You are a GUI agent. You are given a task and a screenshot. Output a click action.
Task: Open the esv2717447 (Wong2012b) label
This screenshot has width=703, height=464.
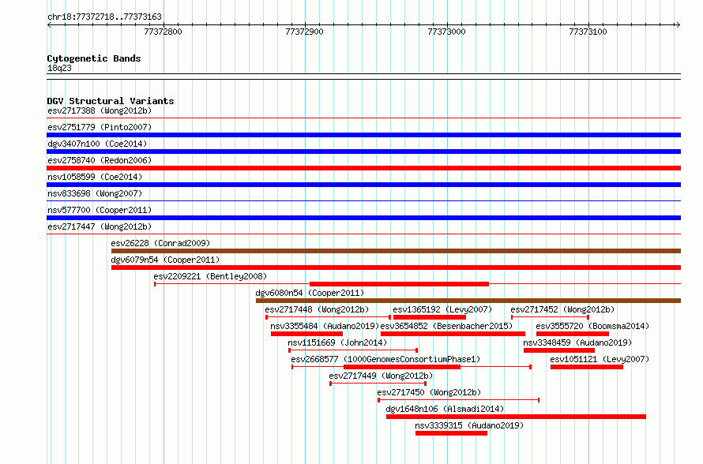point(100,226)
